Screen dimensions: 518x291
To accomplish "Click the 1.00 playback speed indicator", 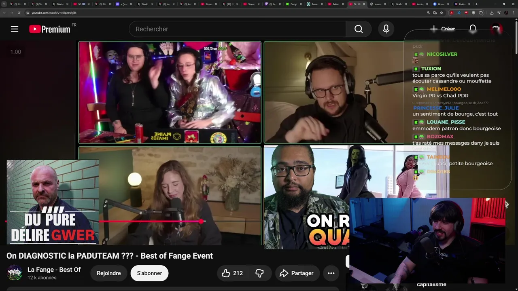I will pyautogui.click(x=15, y=52).
